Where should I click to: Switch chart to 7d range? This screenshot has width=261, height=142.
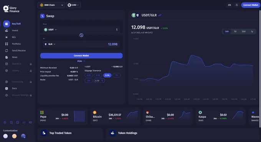tap(235, 31)
